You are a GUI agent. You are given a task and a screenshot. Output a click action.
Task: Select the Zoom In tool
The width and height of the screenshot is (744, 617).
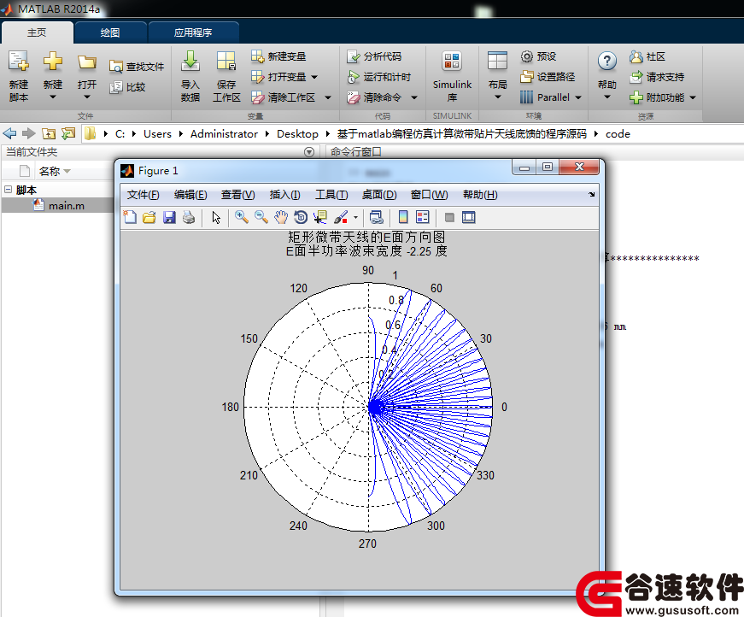[242, 217]
